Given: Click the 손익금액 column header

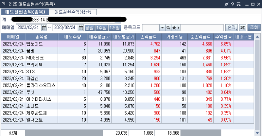Looking at the screenshot, I should [149, 37].
